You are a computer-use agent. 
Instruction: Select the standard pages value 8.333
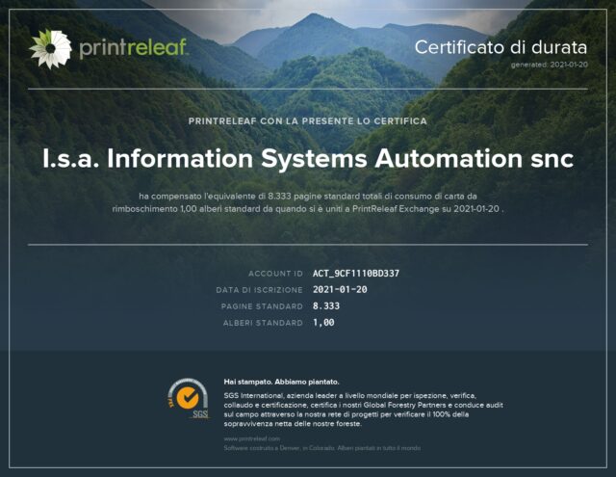pos(326,306)
